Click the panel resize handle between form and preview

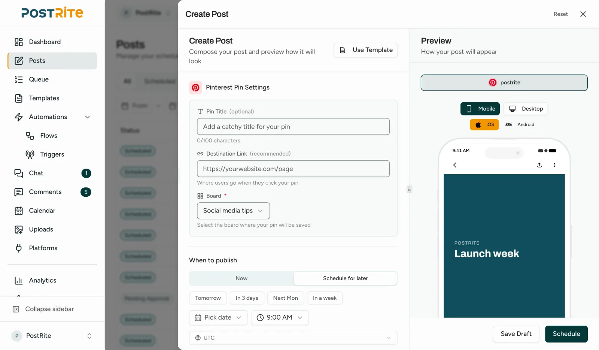pyautogui.click(x=409, y=189)
